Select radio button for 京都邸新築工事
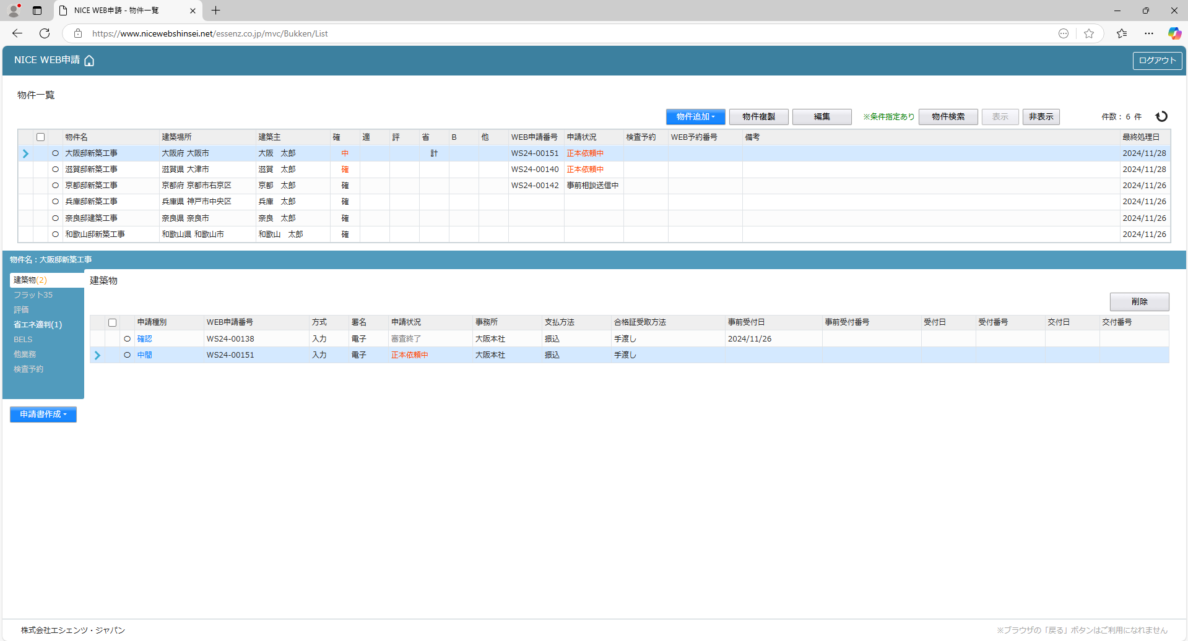Screen dimensions: 1188x641 [55, 186]
